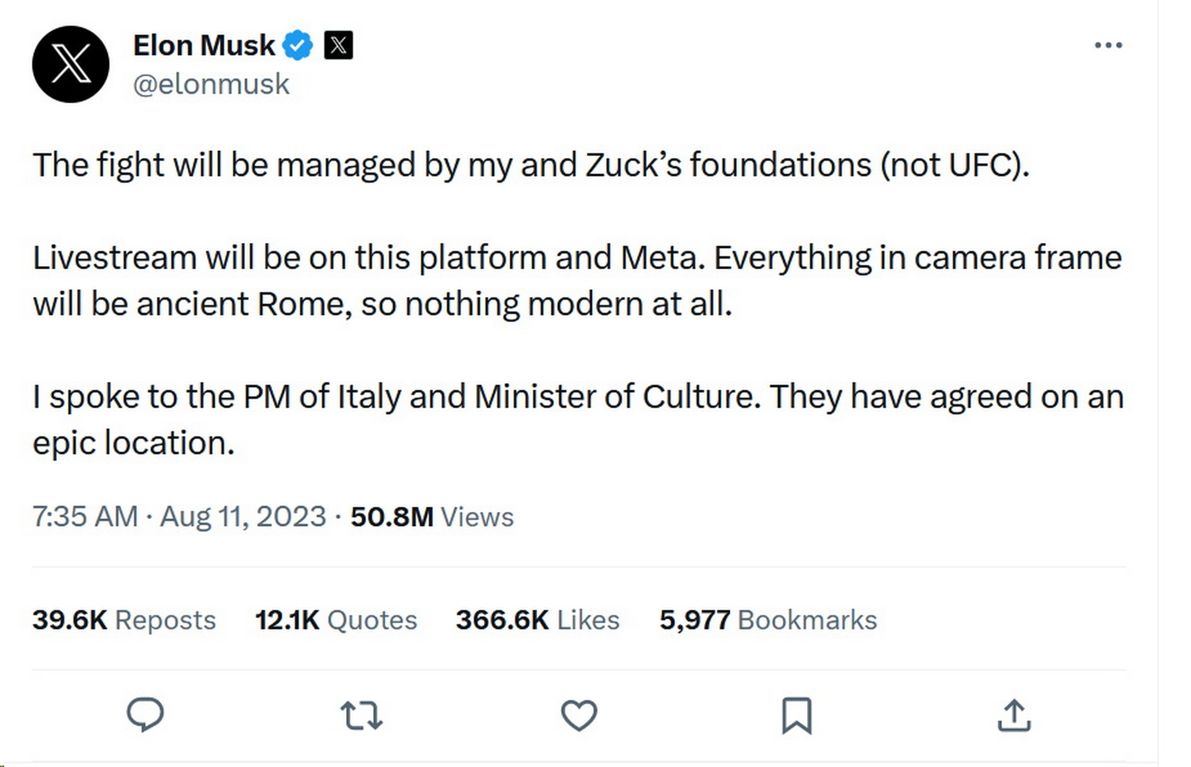
Task: Like the tweet with the heart icon
Action: click(x=579, y=715)
